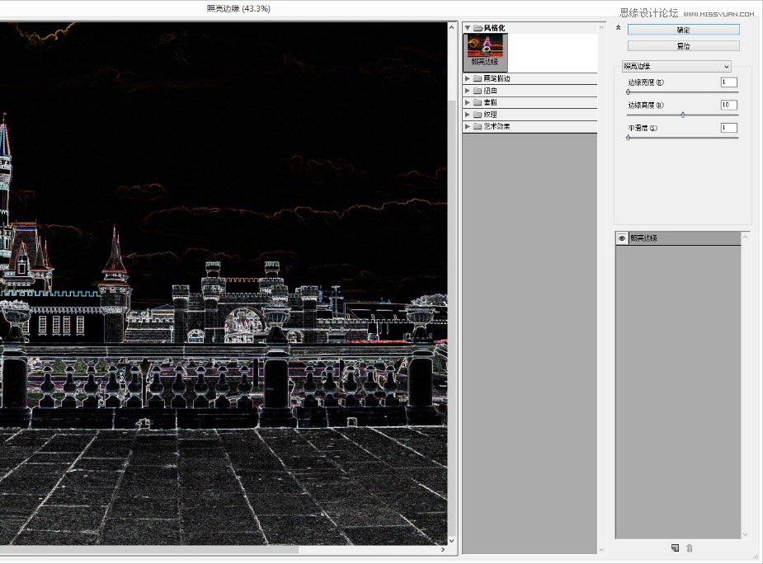
Task: Click the preview horizontal scrollbar thumb
Action: click(x=149, y=549)
